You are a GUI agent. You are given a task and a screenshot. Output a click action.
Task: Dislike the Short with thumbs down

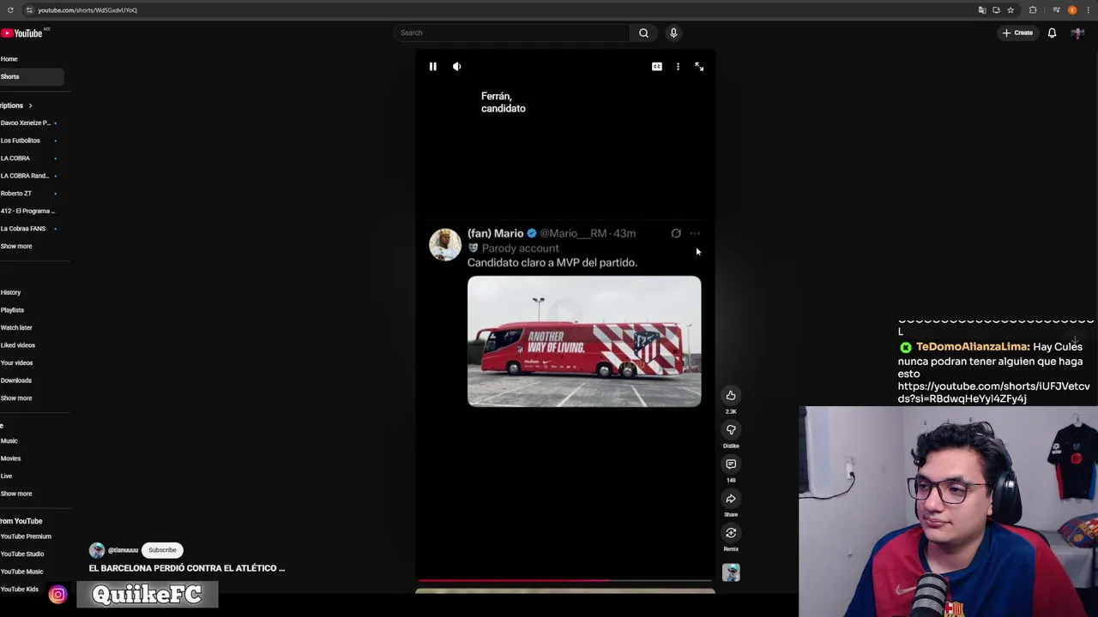click(x=731, y=429)
